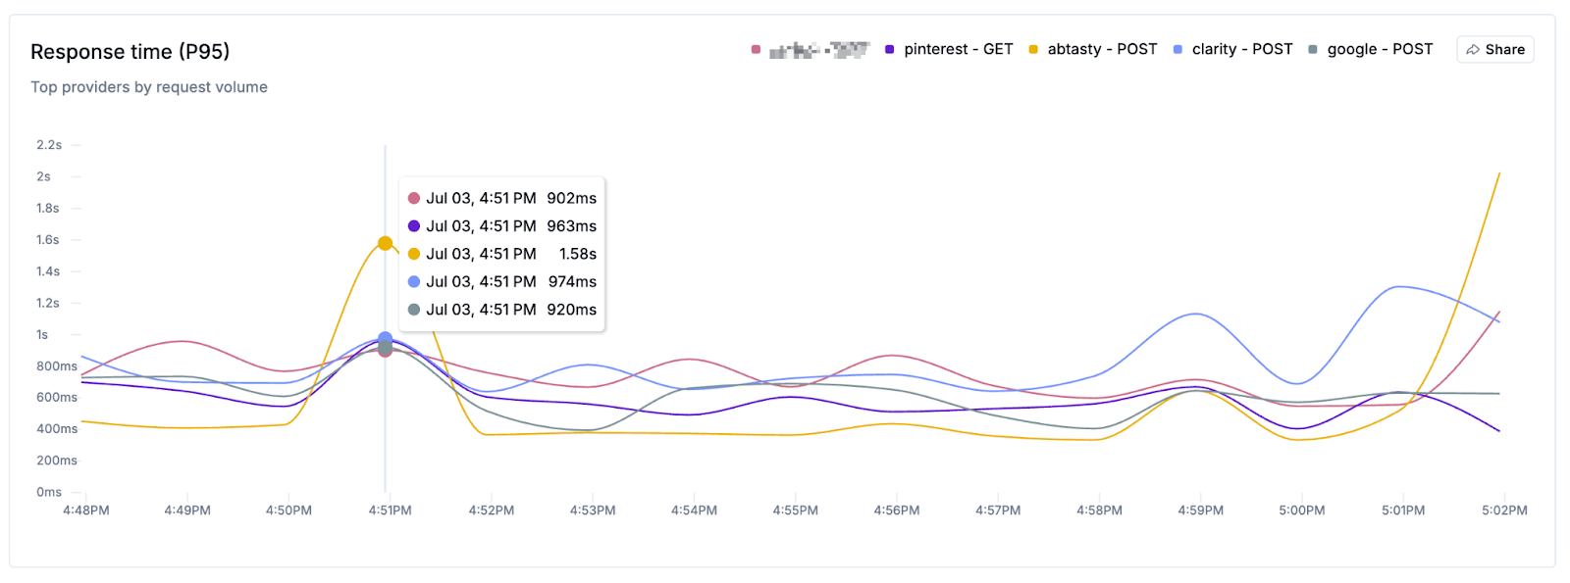Toggle the abtasty - POST legend label
The image size is (1570, 583).
click(x=1102, y=49)
